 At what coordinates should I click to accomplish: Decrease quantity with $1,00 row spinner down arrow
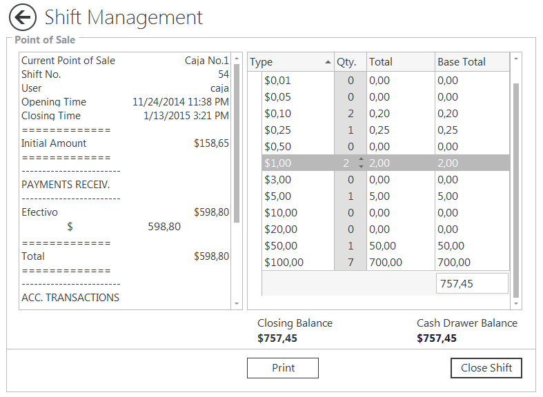click(x=361, y=167)
